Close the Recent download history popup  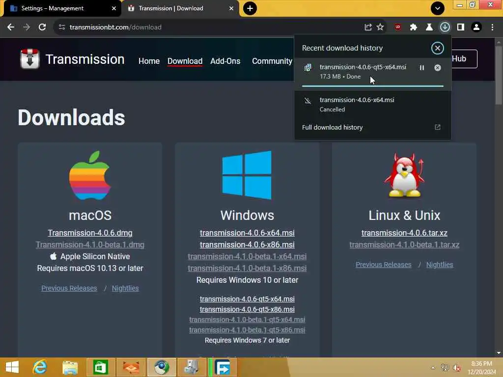437,48
